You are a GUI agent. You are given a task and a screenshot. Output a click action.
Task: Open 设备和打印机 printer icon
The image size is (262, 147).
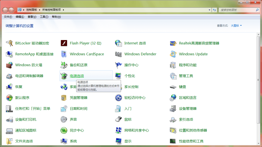point(9,119)
